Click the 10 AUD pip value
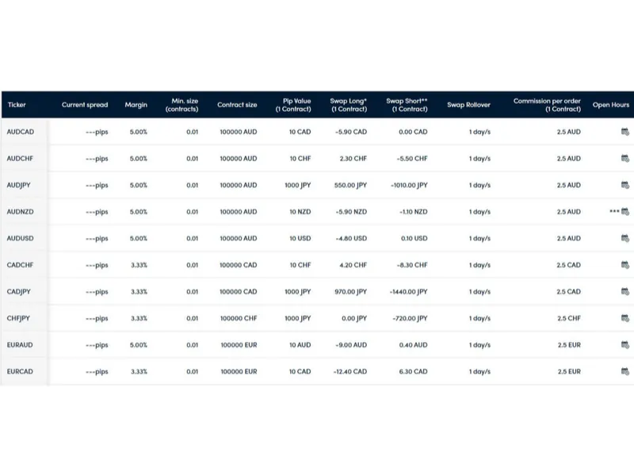The width and height of the screenshot is (634, 476). click(x=300, y=345)
